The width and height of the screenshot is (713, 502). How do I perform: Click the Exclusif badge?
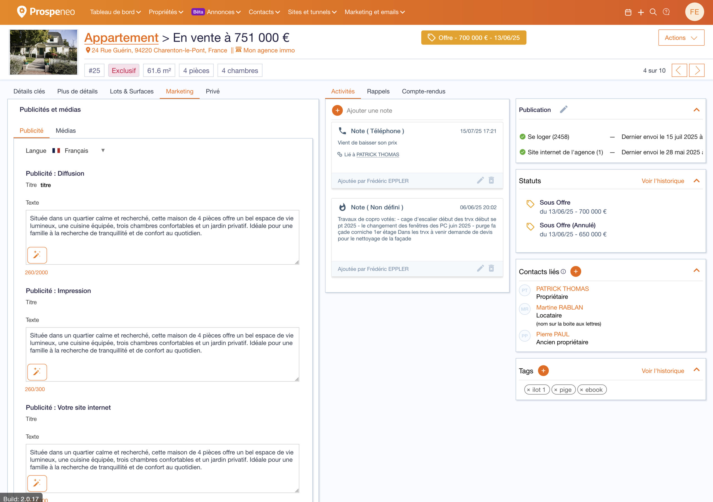pyautogui.click(x=124, y=70)
